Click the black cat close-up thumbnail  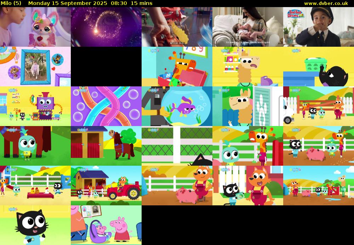click(35, 225)
